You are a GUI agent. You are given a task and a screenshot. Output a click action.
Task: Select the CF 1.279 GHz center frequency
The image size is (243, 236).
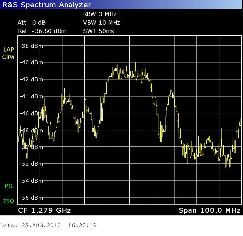[x=44, y=211]
